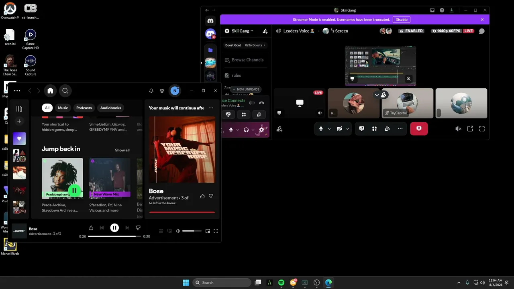Open more options in Discord call bar
The image size is (514, 289).
click(x=400, y=129)
